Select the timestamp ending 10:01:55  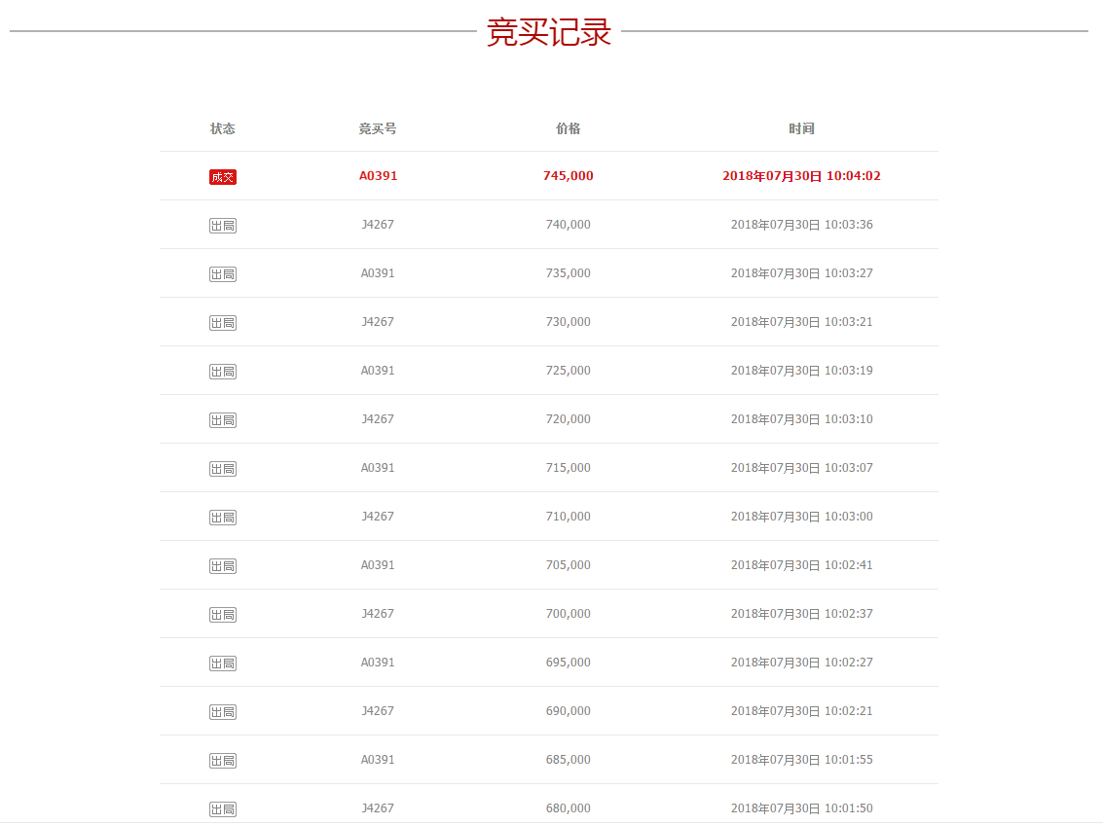(x=801, y=759)
